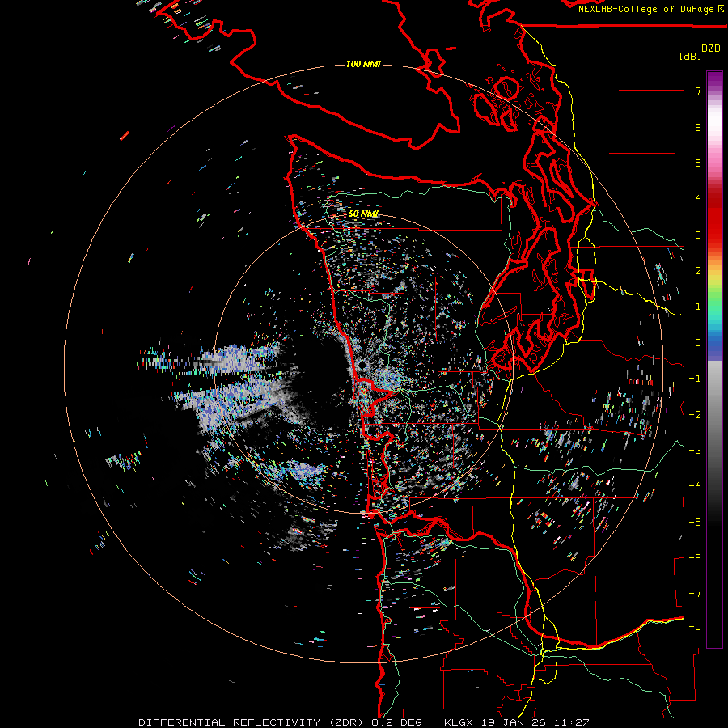This screenshot has width=728, height=728.
Task: Click the black radar site dot at map center
Action: point(362,366)
